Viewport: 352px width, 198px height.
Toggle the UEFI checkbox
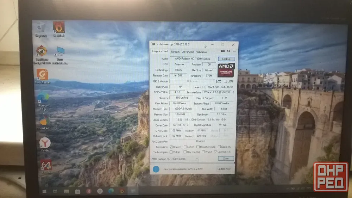225,81
